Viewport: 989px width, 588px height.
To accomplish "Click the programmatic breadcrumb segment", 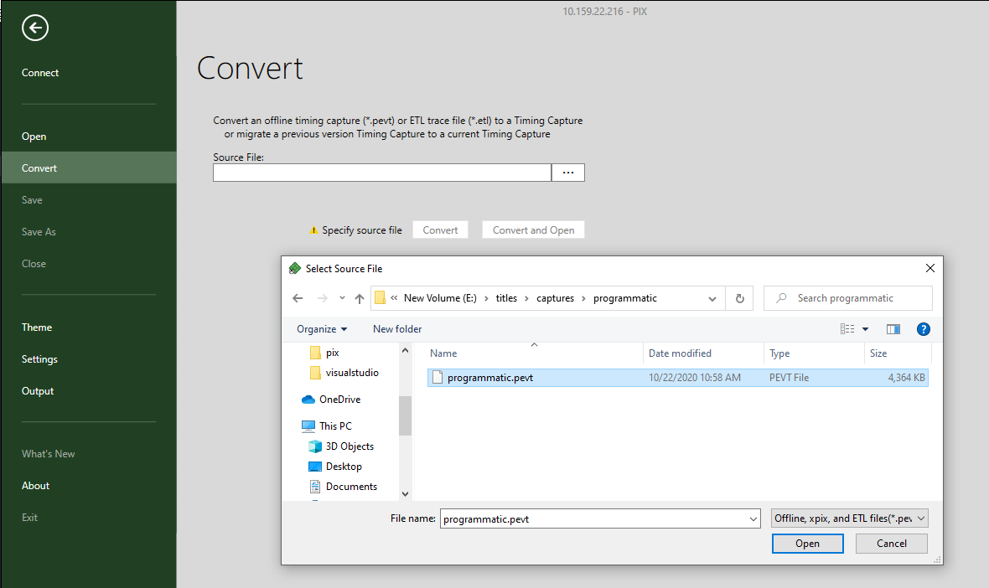I will tap(625, 298).
